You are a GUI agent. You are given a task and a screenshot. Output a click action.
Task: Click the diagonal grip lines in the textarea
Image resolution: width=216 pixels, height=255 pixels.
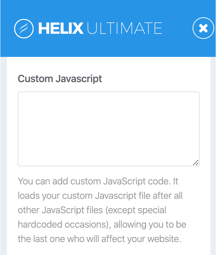tap(196, 163)
